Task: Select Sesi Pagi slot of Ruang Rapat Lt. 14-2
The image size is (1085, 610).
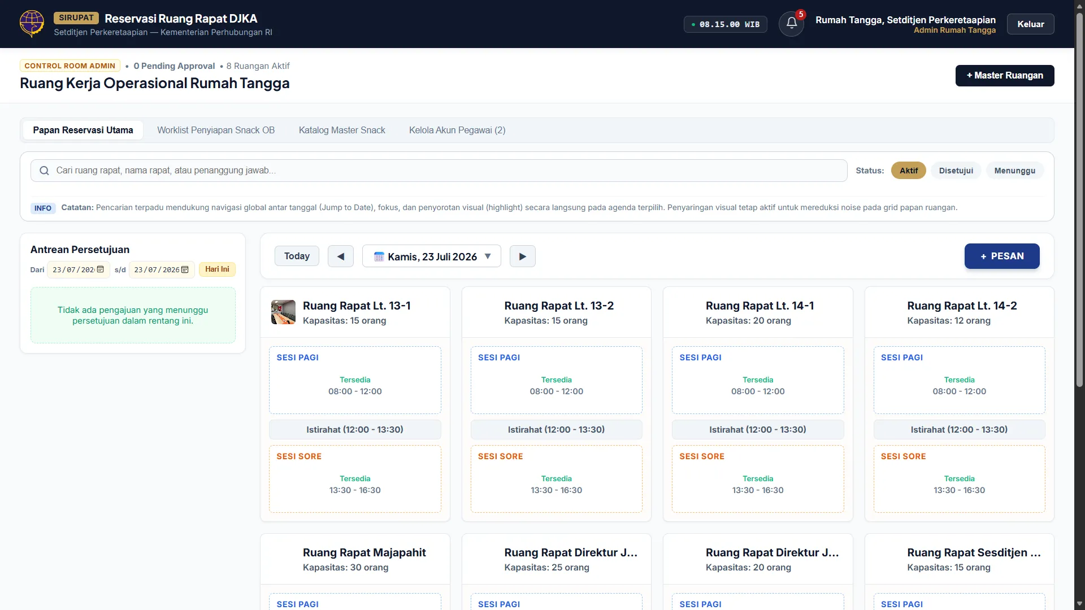Action: click(960, 380)
